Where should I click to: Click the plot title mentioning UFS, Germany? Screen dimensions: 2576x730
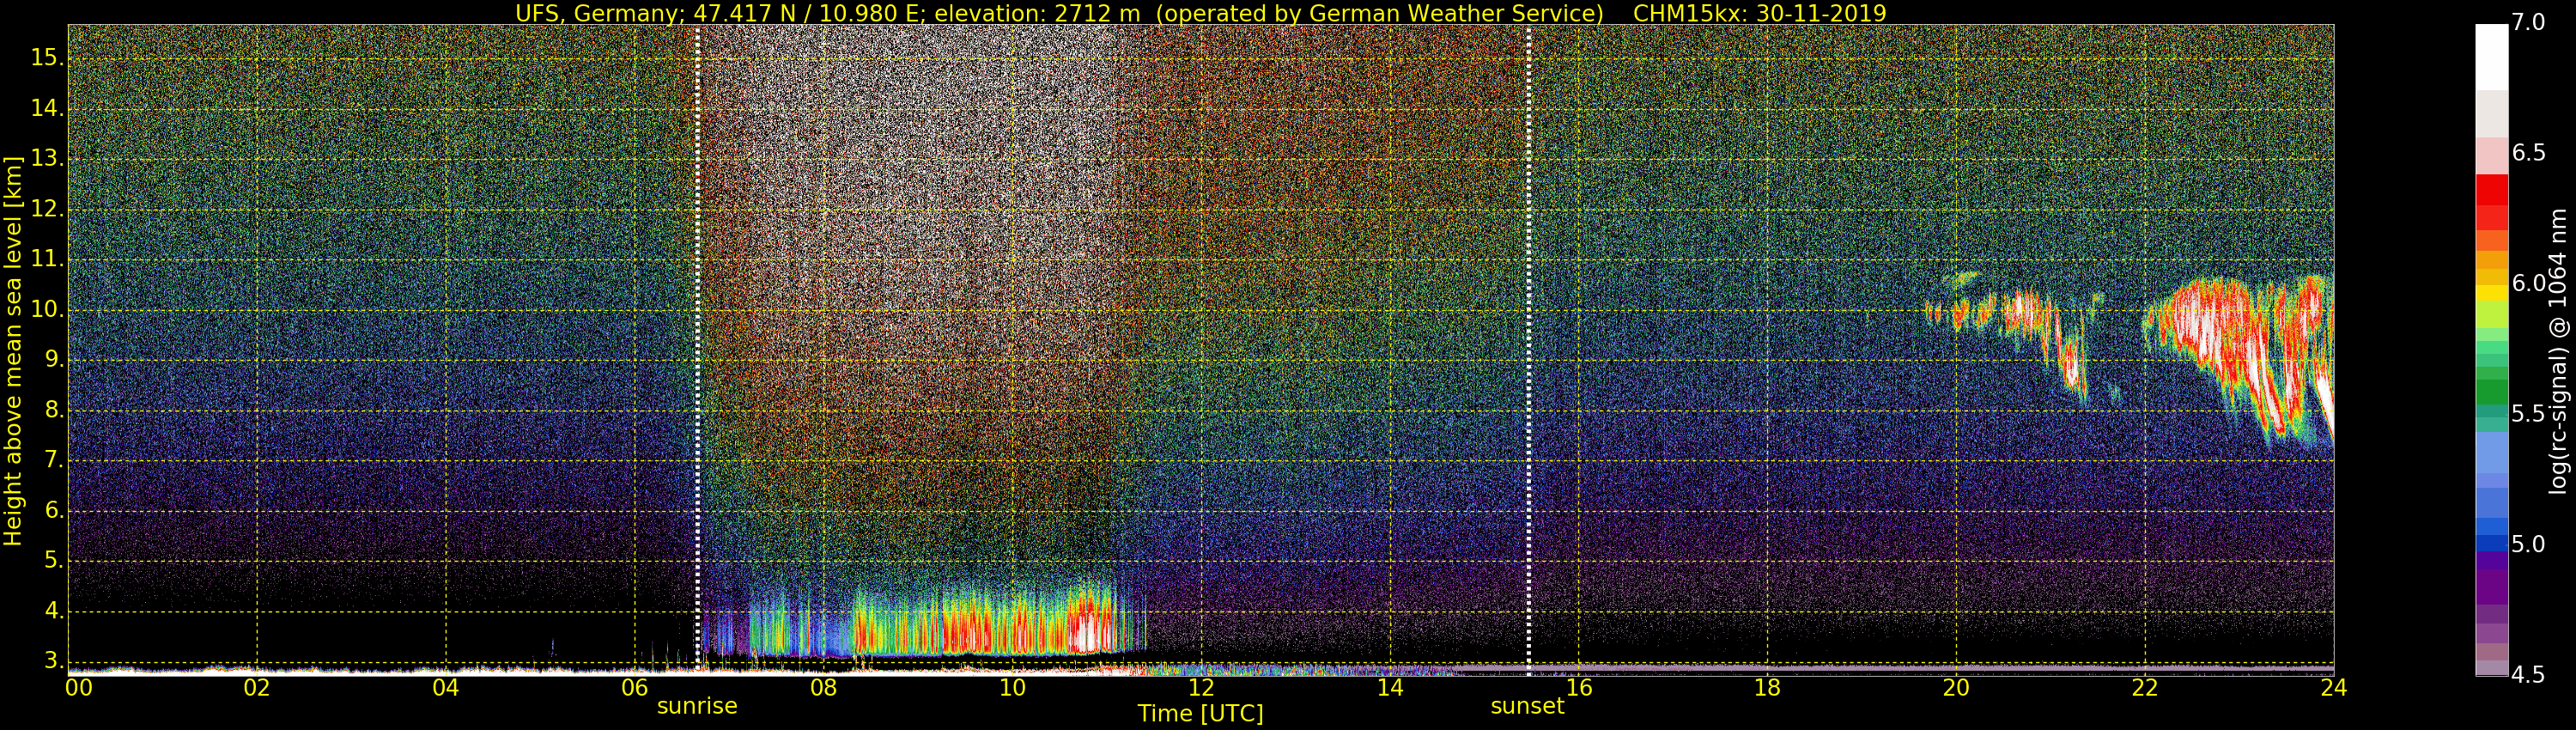[x=1200, y=13]
